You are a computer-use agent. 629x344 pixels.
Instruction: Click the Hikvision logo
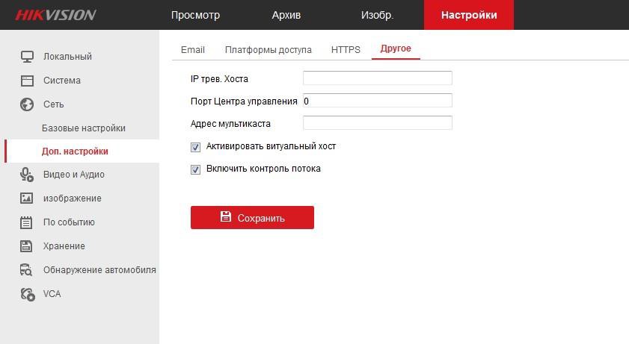tap(56, 15)
